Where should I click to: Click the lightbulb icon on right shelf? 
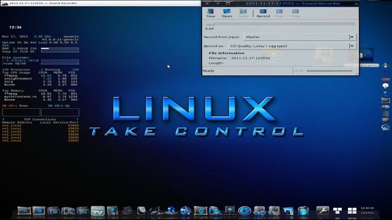point(385,86)
